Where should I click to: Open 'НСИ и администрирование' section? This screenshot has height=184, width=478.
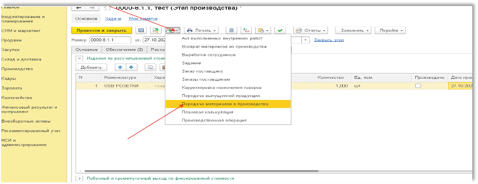click(x=24, y=142)
